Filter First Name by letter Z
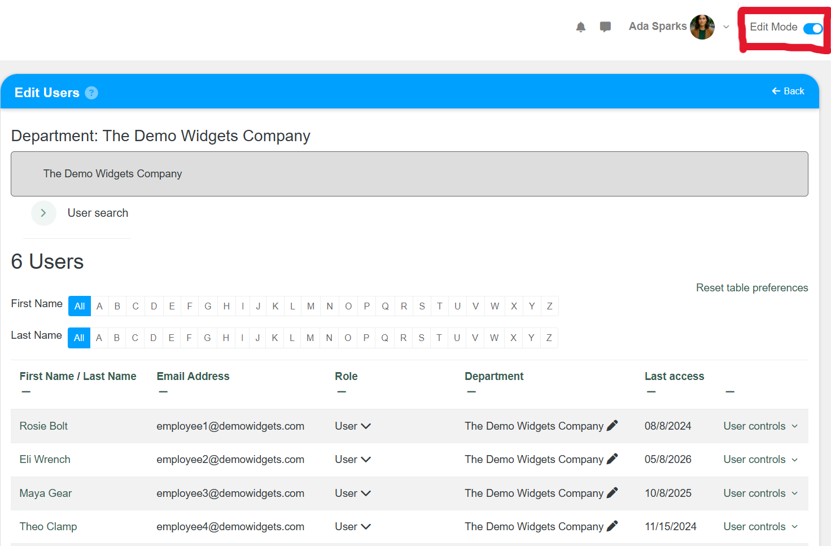831x546 pixels. pos(549,306)
